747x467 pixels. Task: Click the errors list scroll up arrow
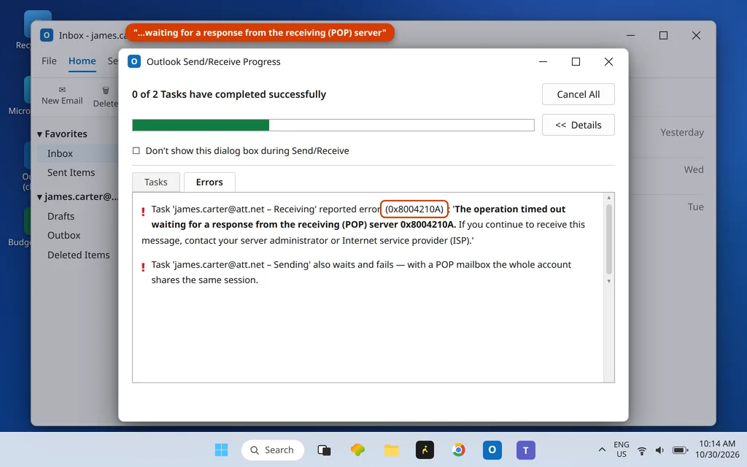coord(608,197)
